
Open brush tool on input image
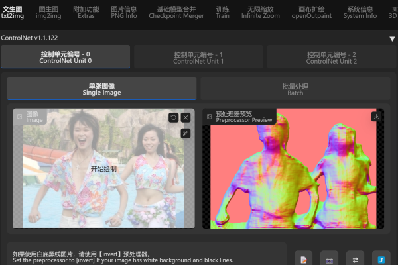pos(186,133)
